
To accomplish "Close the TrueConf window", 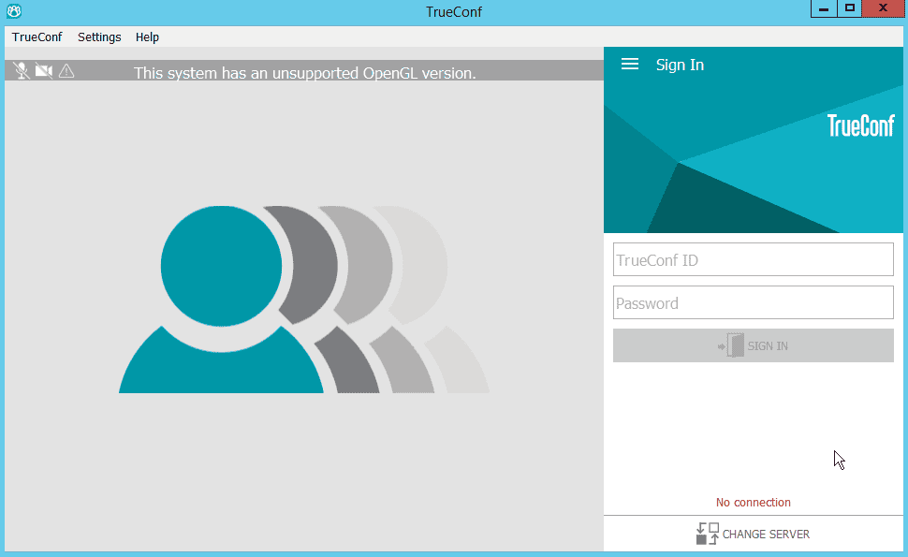I will (x=883, y=8).
